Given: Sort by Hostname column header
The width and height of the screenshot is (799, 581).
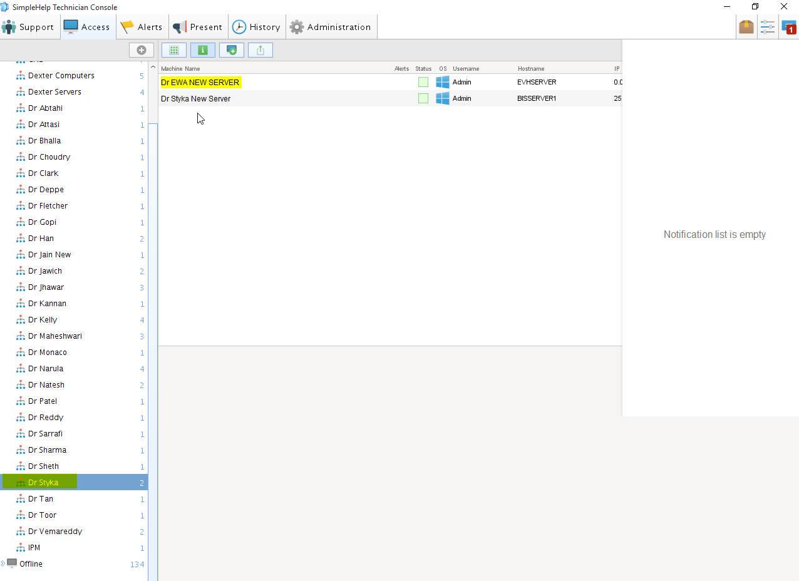Looking at the screenshot, I should (x=531, y=68).
